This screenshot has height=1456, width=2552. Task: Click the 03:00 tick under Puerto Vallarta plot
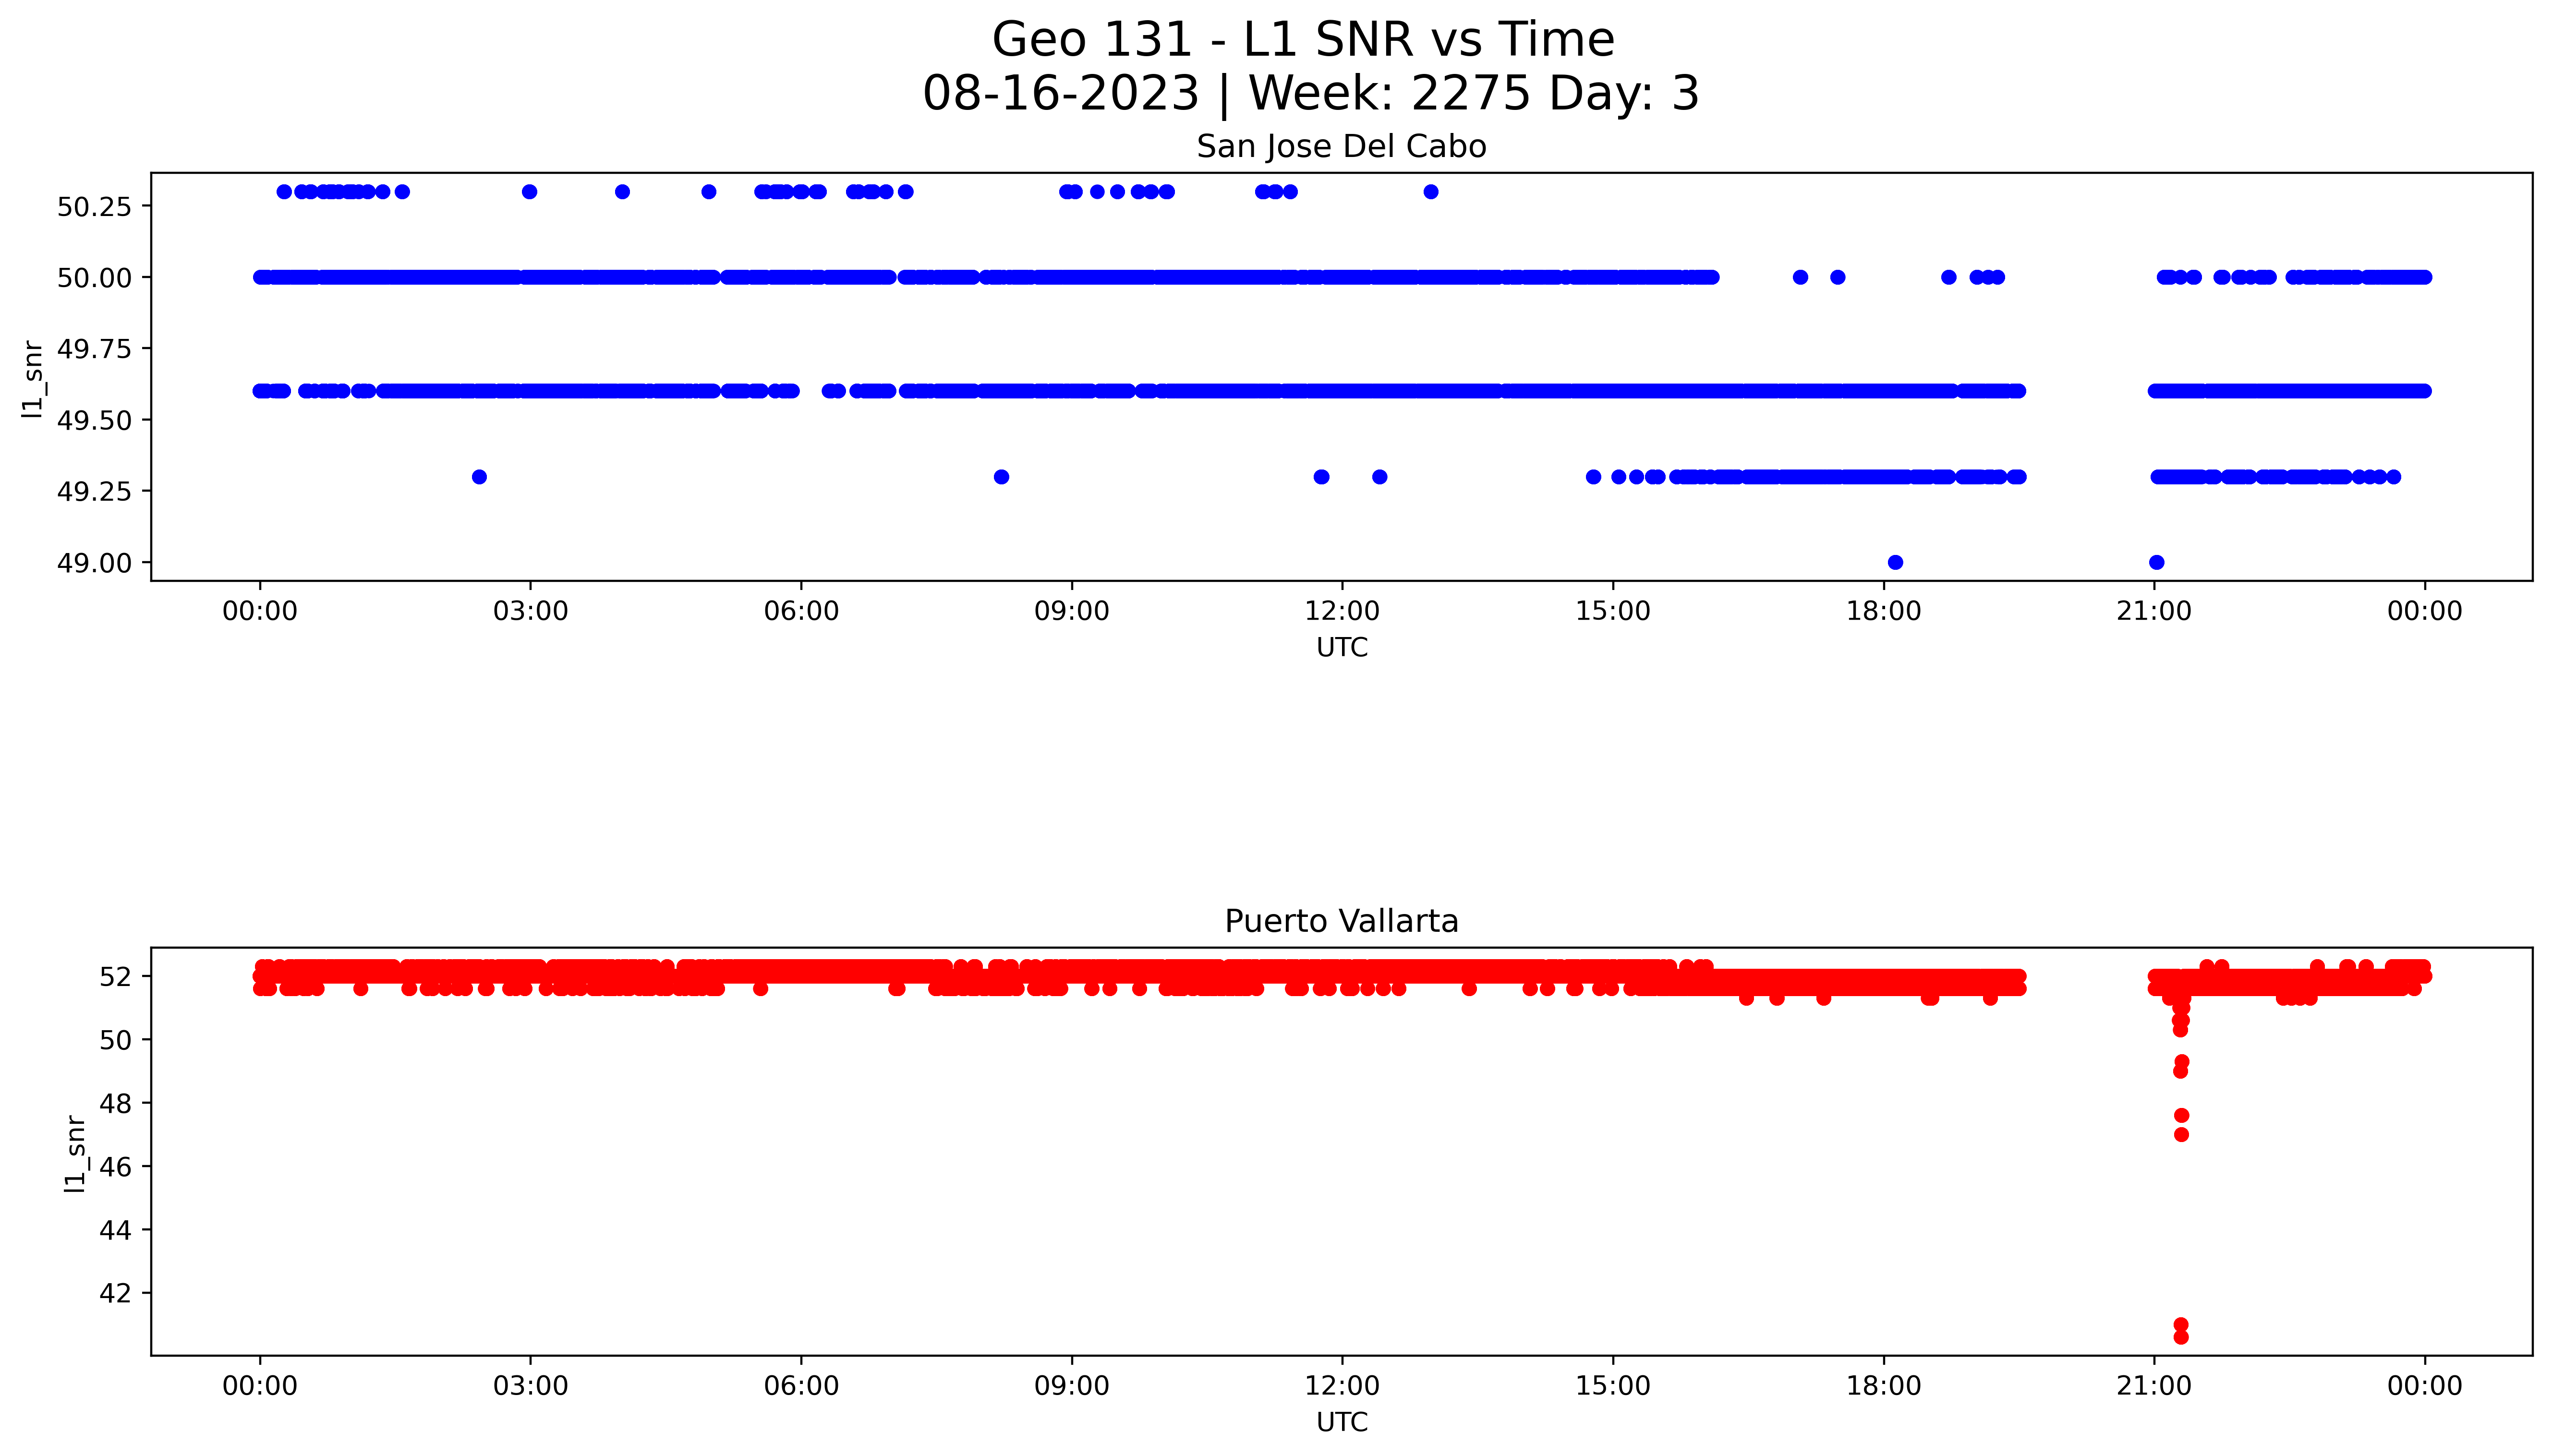click(x=530, y=1386)
